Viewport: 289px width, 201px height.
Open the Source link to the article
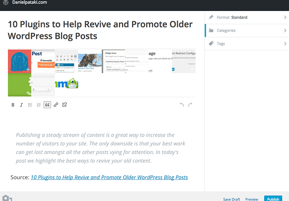click(109, 177)
